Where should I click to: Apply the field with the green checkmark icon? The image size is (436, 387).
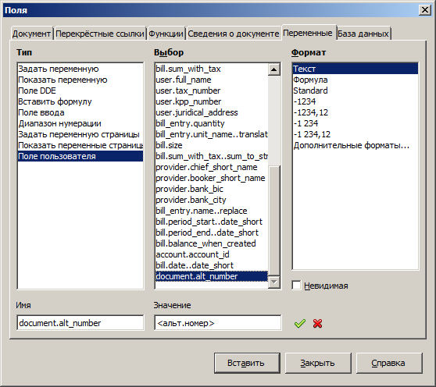click(300, 323)
